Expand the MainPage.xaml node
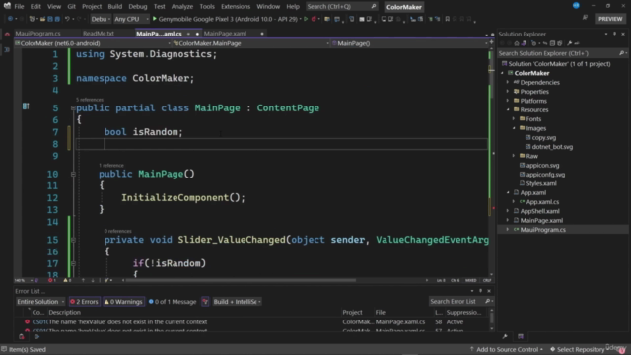Viewport: 631px width, 355px height. pos(508,220)
